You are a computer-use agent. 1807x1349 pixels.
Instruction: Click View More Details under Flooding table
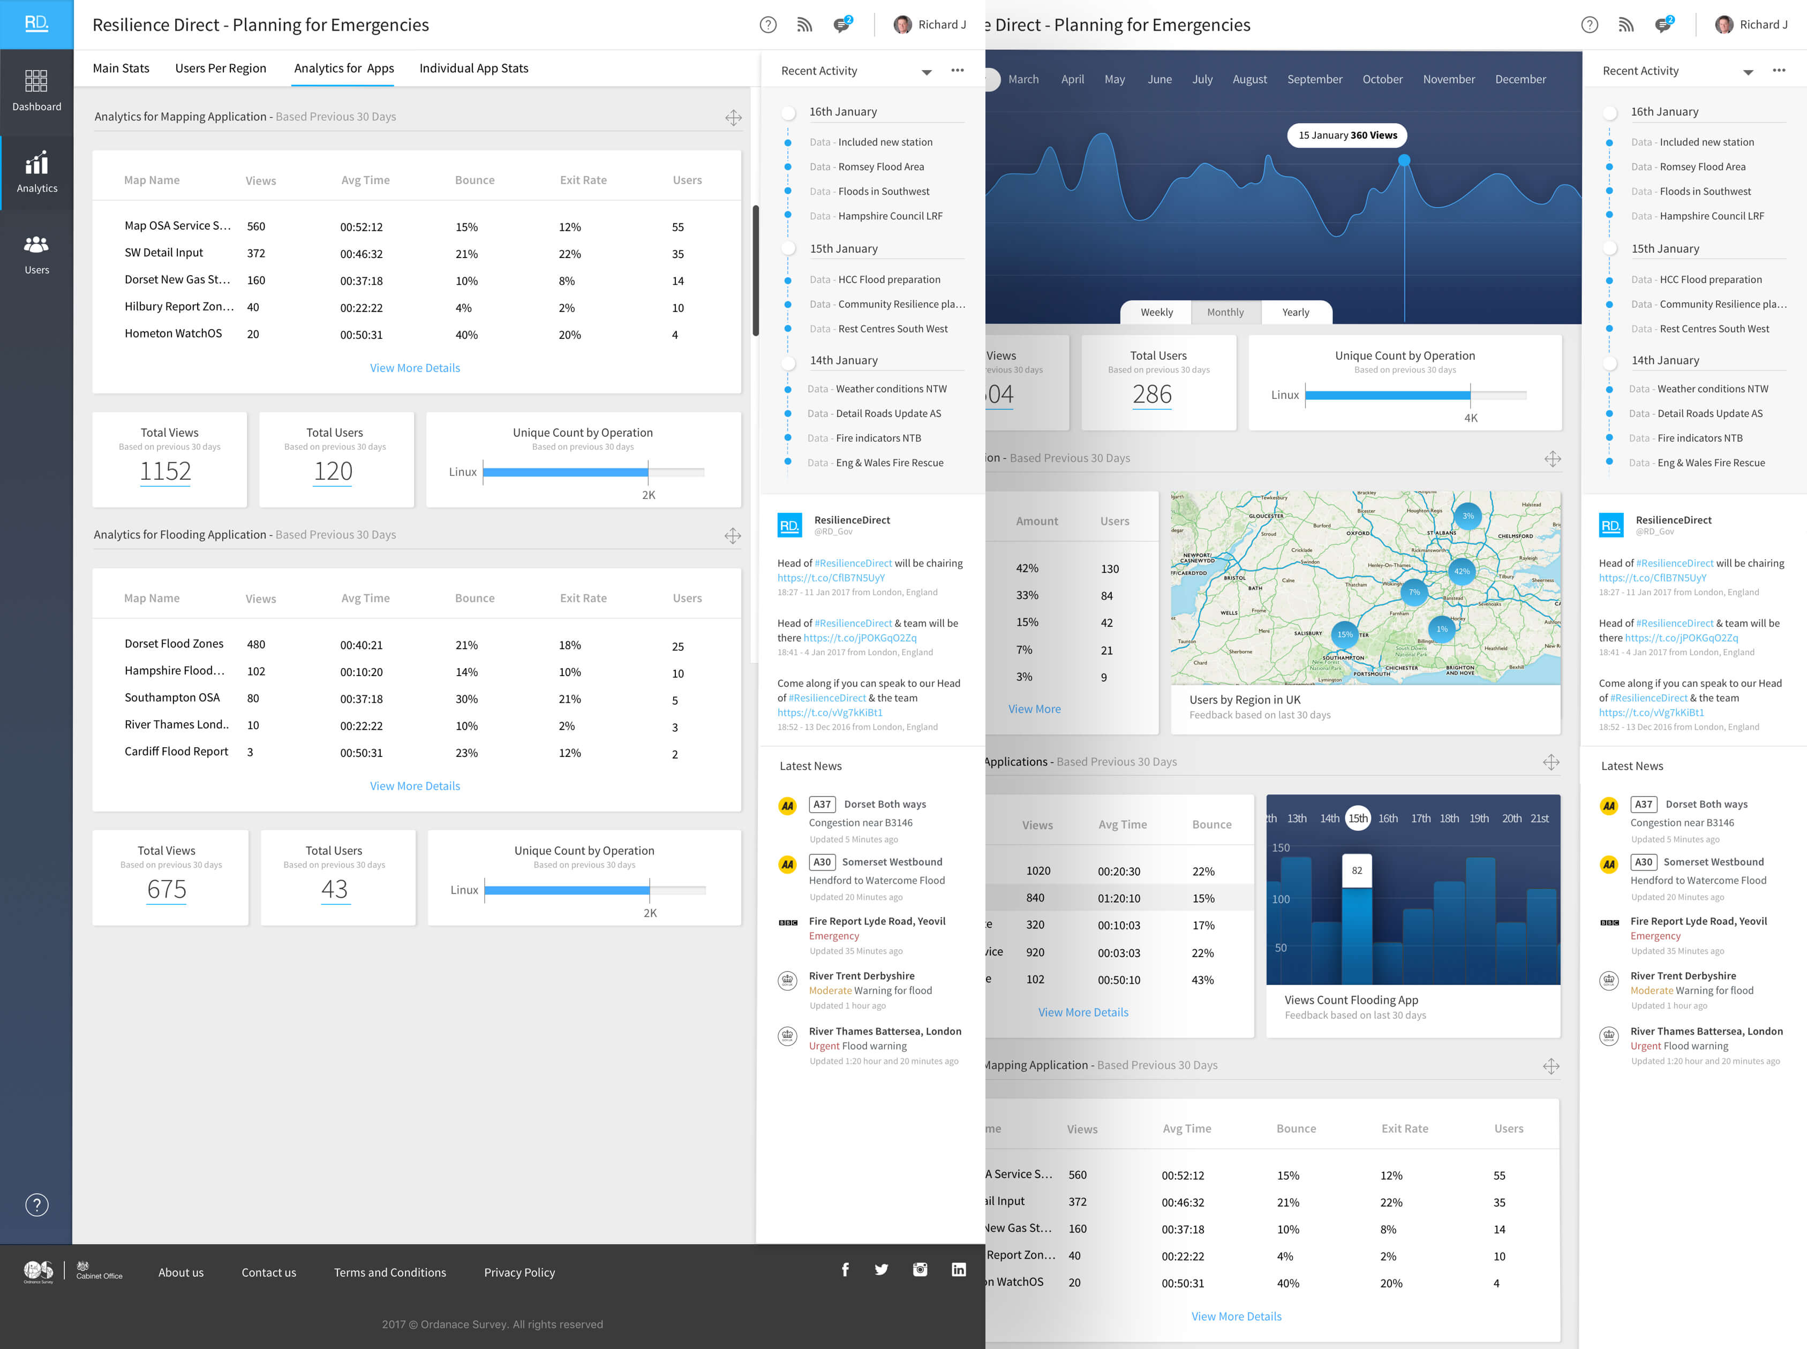[415, 785]
